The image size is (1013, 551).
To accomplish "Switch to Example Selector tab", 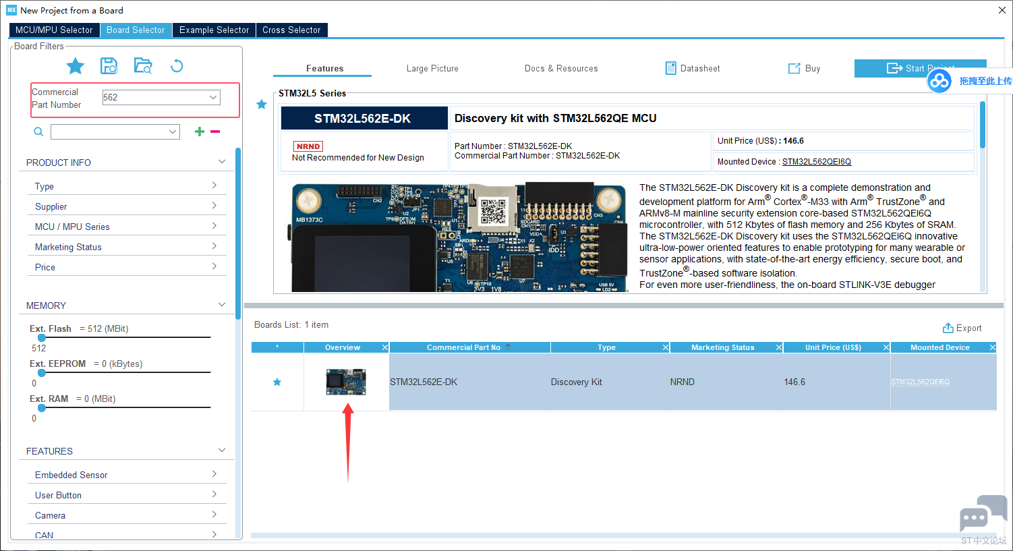I will click(214, 30).
